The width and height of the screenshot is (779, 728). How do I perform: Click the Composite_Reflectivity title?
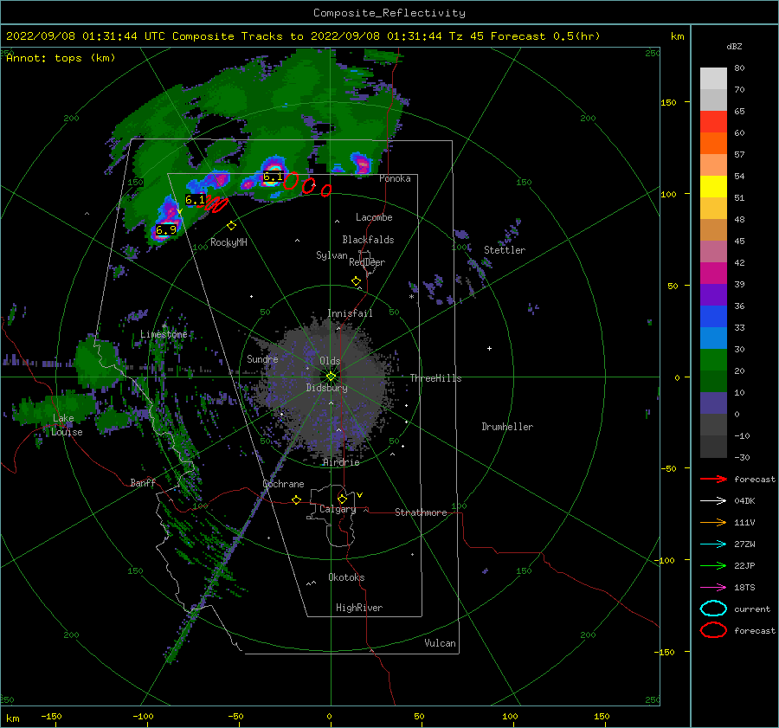coord(389,13)
